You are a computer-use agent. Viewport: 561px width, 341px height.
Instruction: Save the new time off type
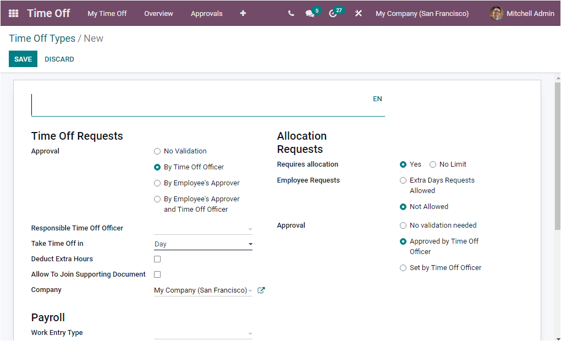(x=23, y=58)
